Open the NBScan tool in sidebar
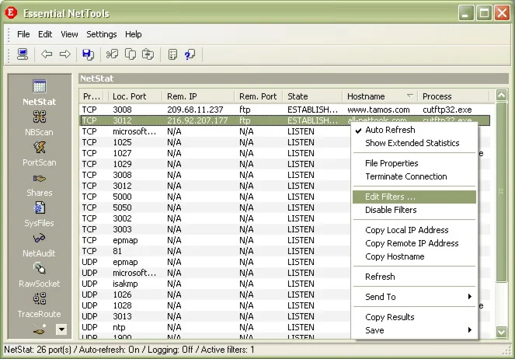The image size is (515, 359). click(39, 122)
